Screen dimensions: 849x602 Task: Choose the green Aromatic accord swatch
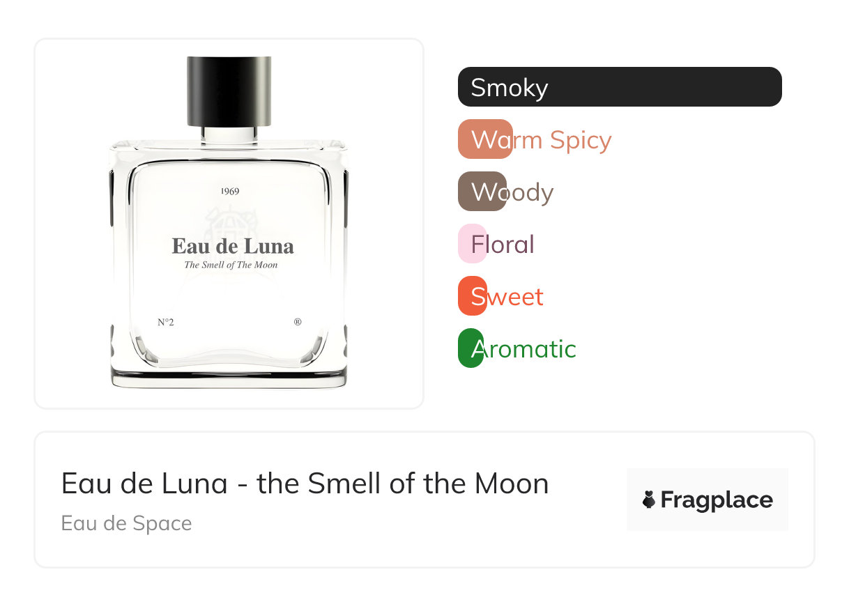471,348
